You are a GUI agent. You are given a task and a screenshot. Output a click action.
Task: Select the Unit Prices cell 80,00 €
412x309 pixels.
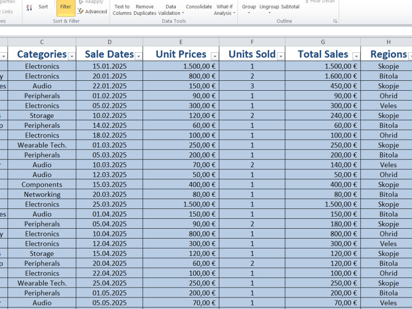[181, 194]
